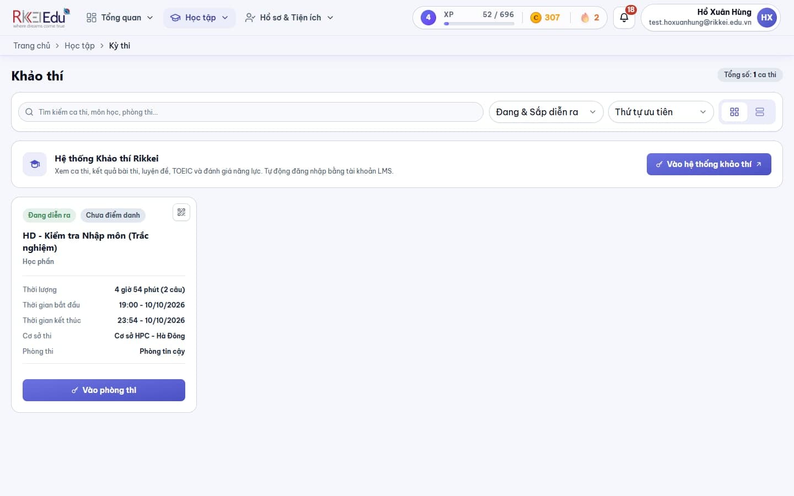Click the campus Cơ sở HPC - Hà Đông
794x496 pixels.
(149, 336)
